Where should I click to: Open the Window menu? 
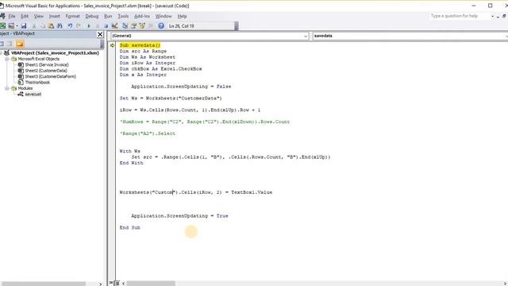point(164,16)
